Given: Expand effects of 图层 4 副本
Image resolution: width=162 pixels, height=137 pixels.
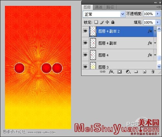Looking at the screenshot, I should pyautogui.click(x=155, y=43).
